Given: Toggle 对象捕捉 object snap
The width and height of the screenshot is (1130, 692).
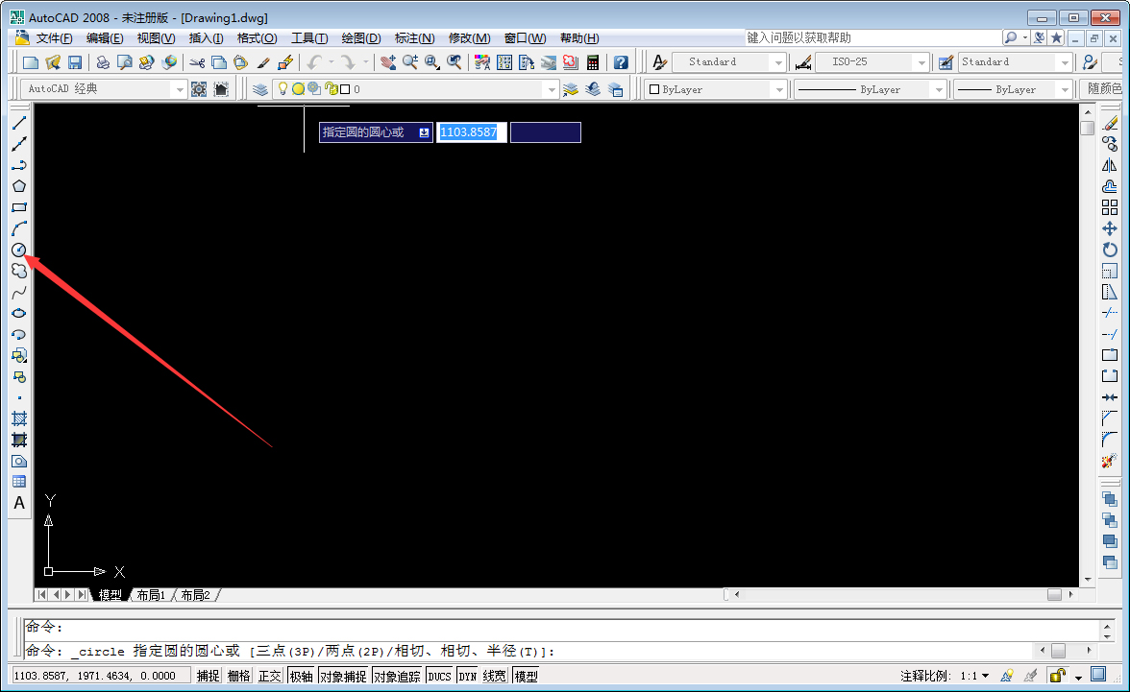Looking at the screenshot, I should click(343, 676).
